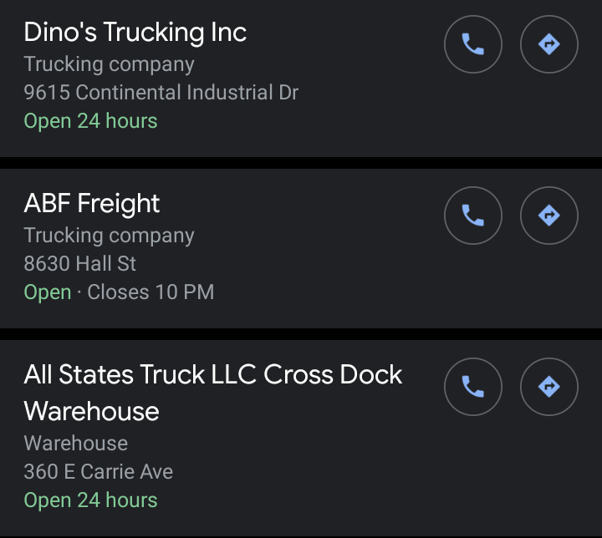Viewport: 602px width, 538px height.
Task: Tap the green Open status for ABF Freight
Action: [48, 292]
